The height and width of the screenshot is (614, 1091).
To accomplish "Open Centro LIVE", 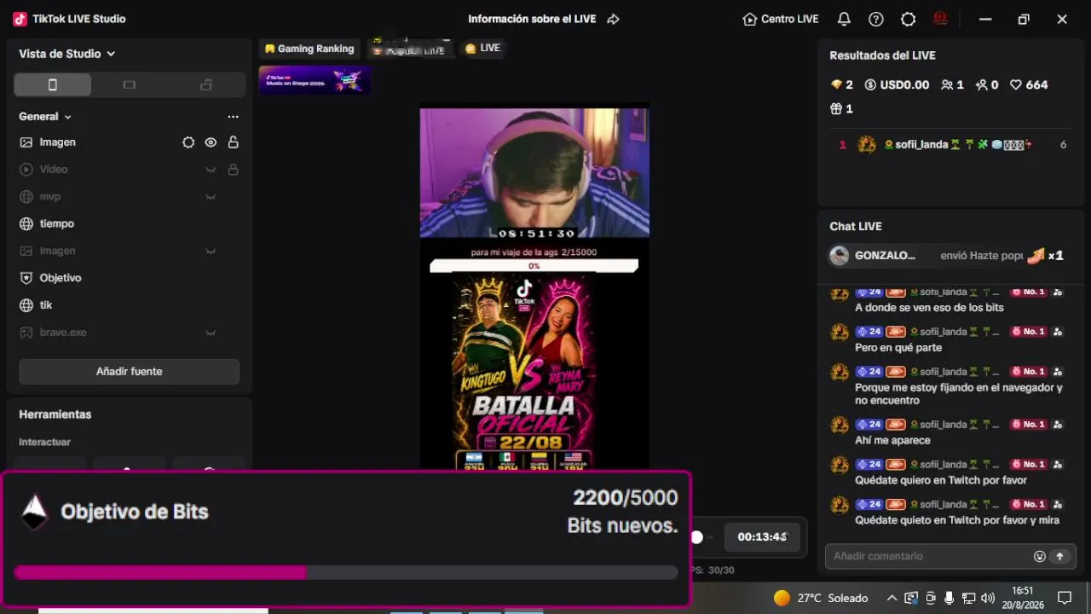I will pos(781,19).
